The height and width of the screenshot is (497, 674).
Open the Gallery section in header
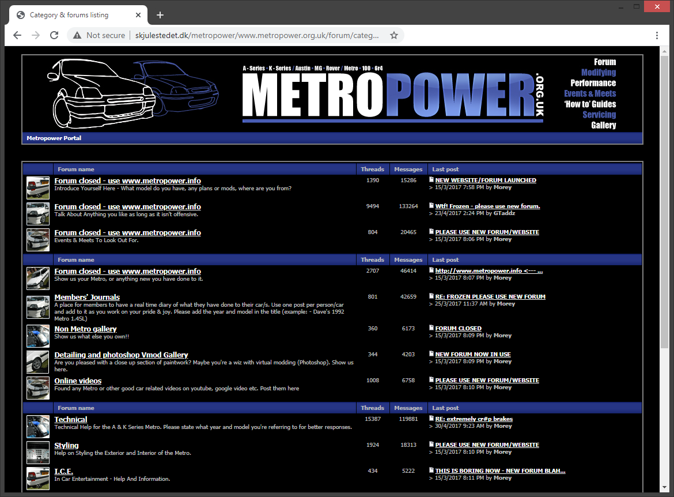604,125
